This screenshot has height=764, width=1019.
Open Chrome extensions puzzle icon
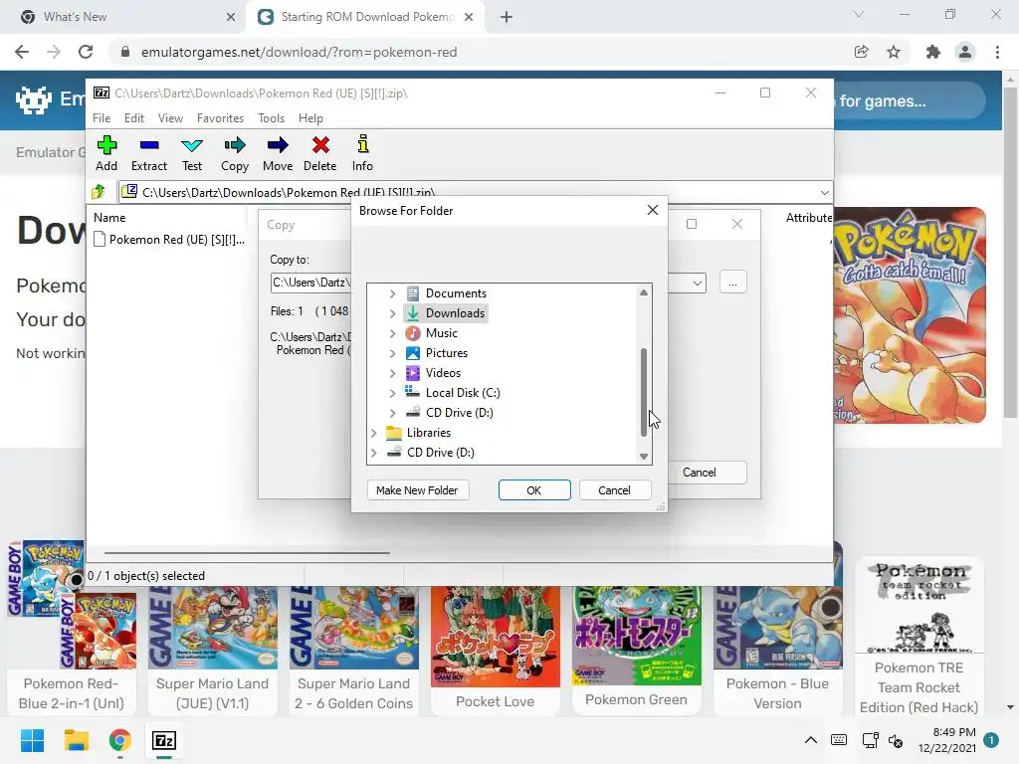coord(933,52)
